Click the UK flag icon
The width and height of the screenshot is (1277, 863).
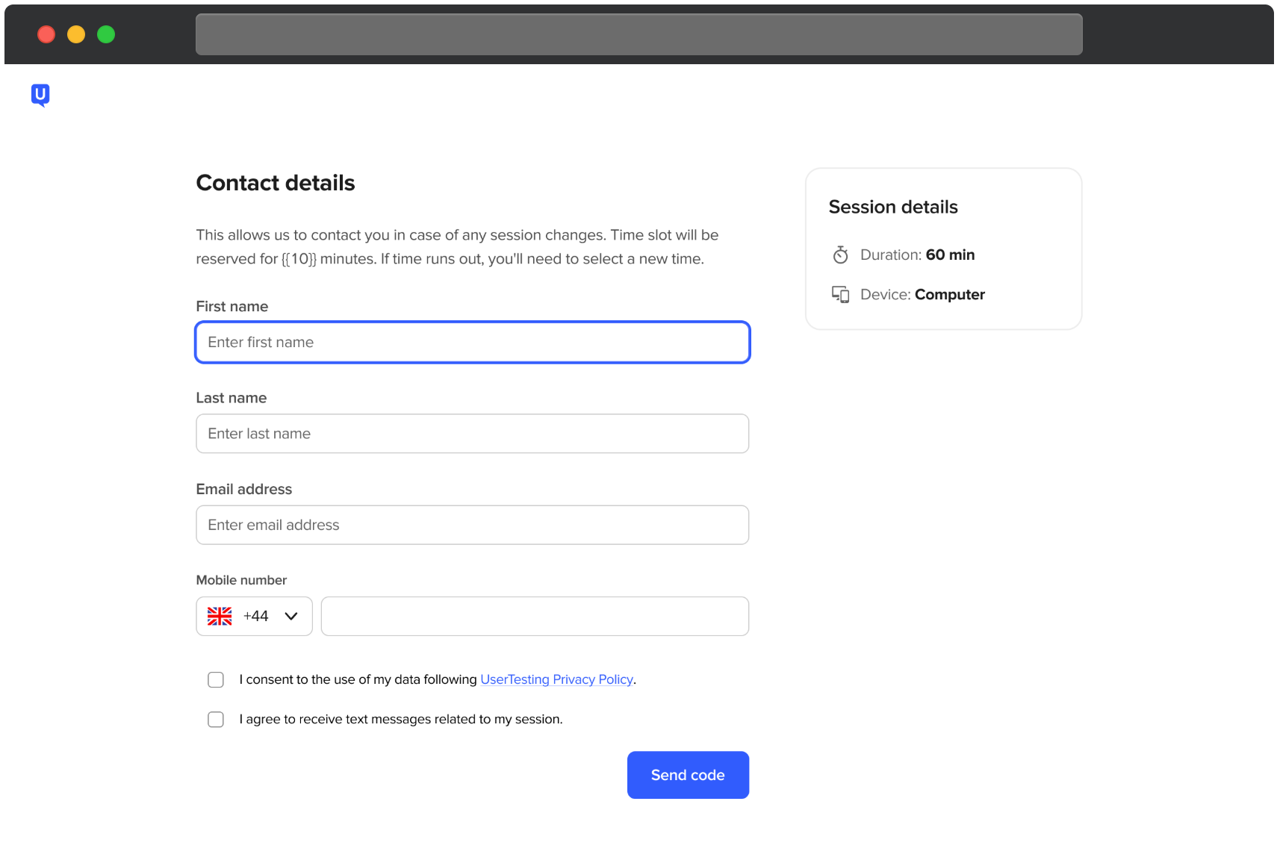(x=220, y=616)
